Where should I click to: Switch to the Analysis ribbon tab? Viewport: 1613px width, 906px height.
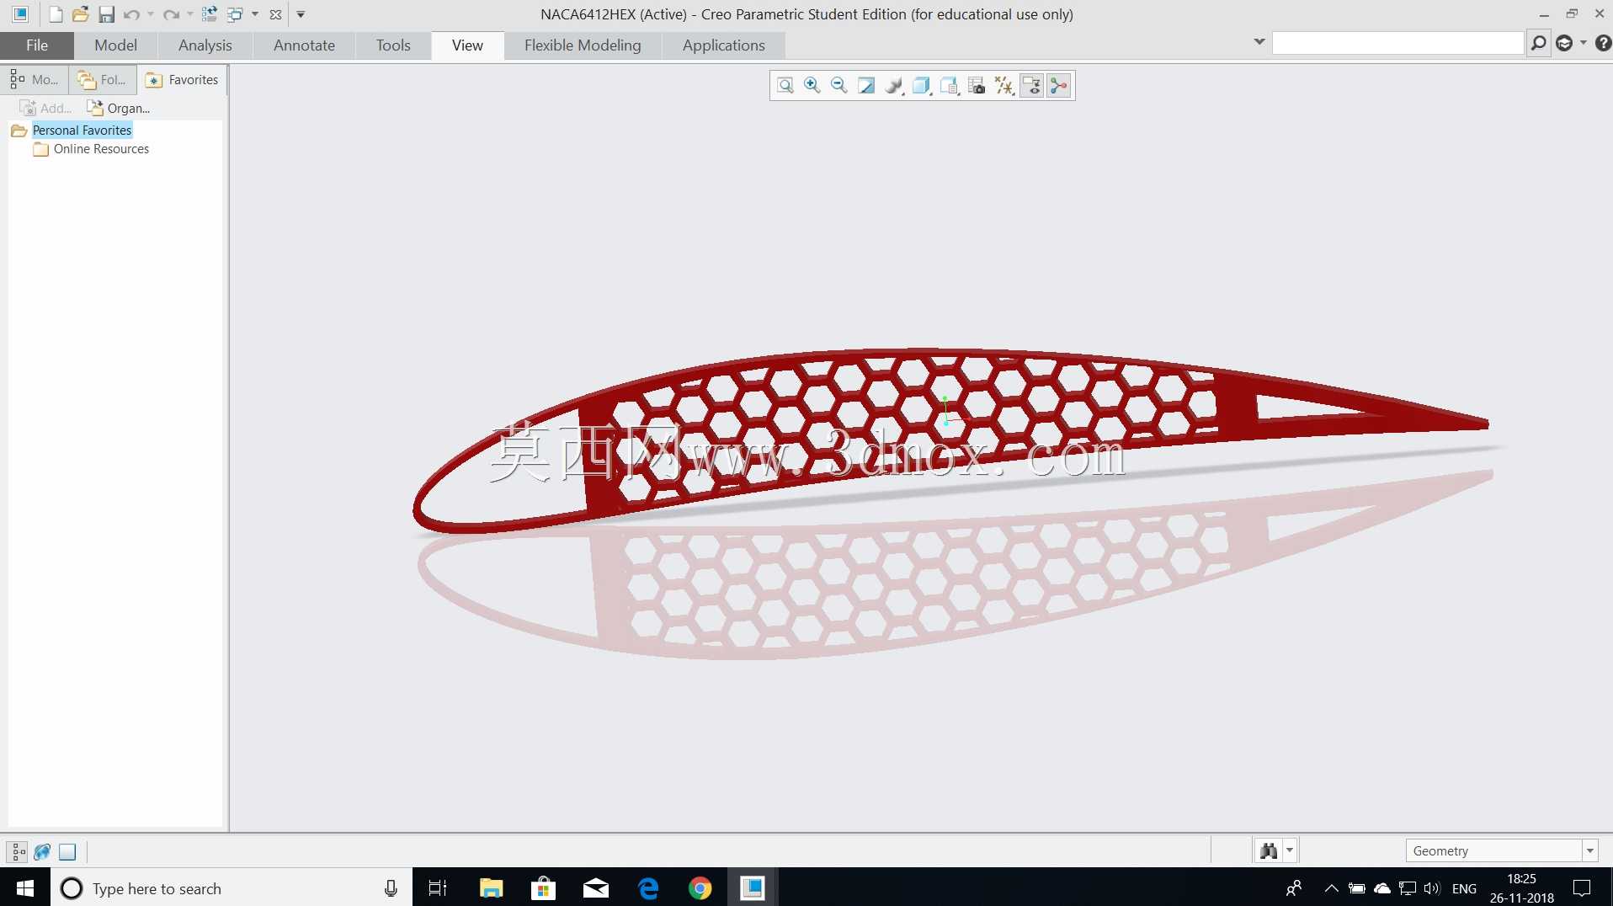tap(205, 45)
